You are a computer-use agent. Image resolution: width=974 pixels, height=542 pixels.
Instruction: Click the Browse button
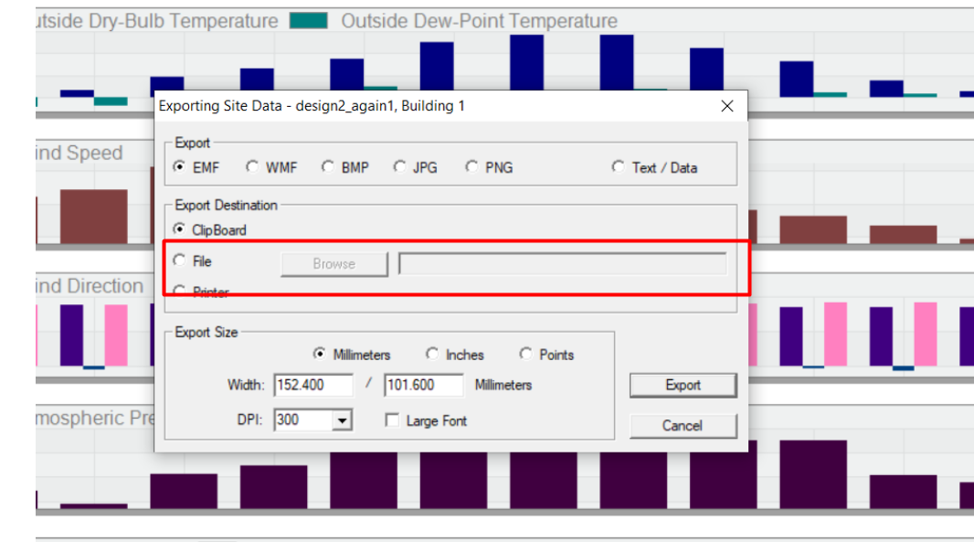[x=334, y=264]
